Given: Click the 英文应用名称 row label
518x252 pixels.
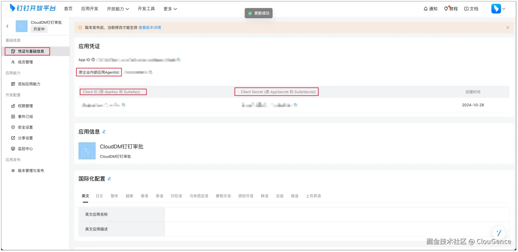Looking at the screenshot, I should coord(96,214).
